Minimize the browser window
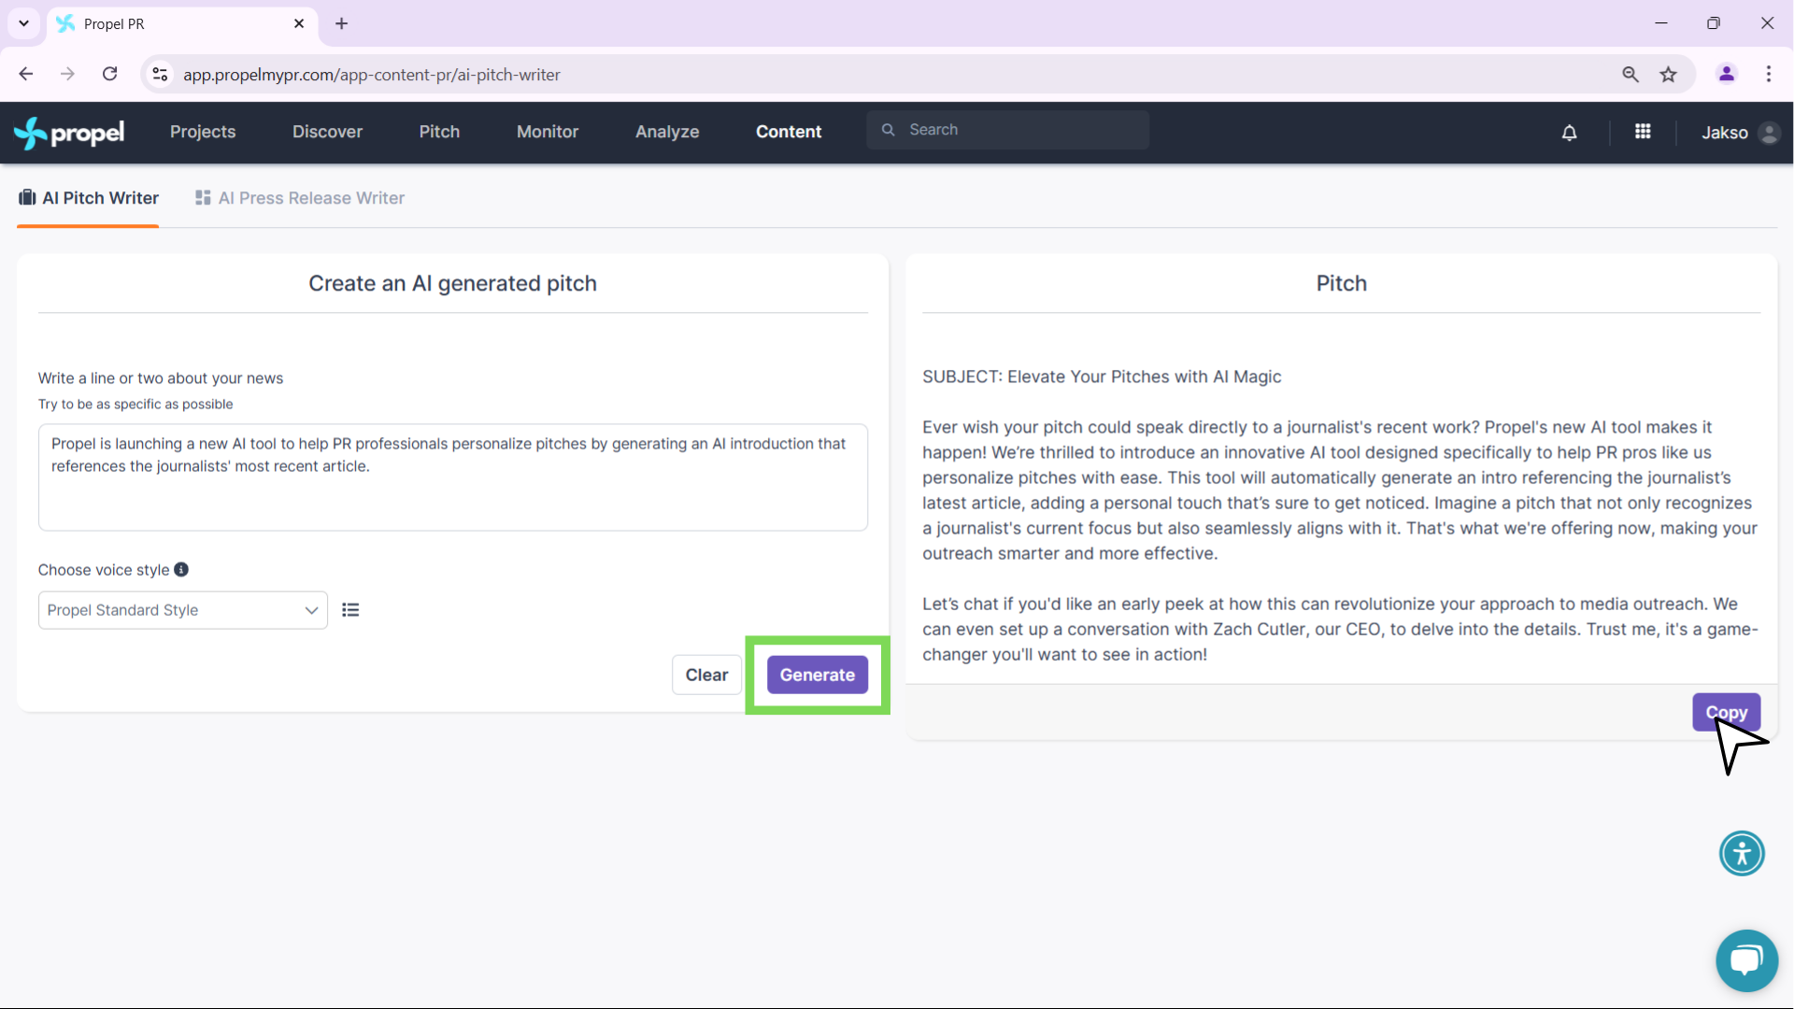This screenshot has width=1794, height=1009. click(1661, 23)
